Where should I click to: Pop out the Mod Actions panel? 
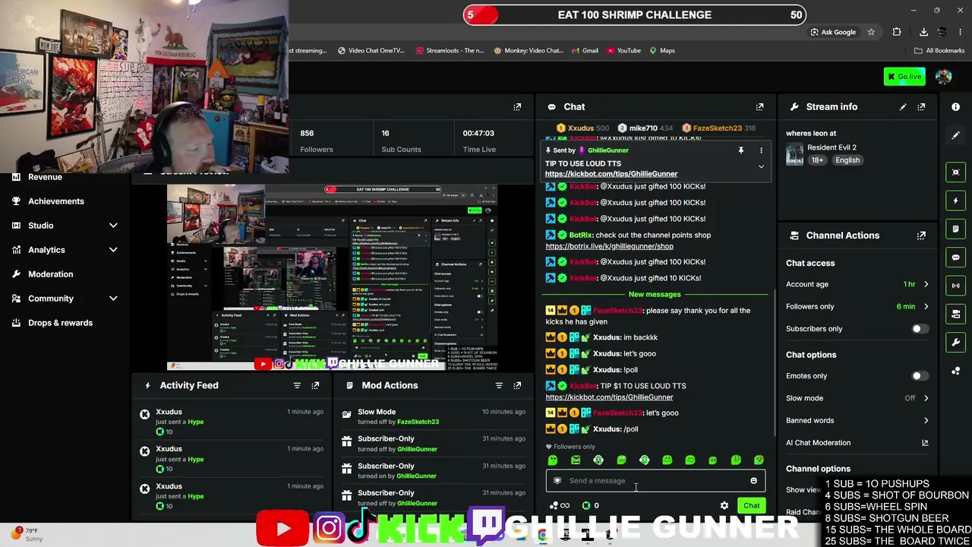pos(517,385)
